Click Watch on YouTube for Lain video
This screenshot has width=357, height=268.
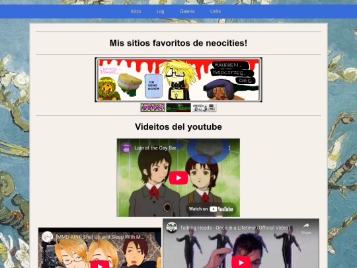[211, 209]
